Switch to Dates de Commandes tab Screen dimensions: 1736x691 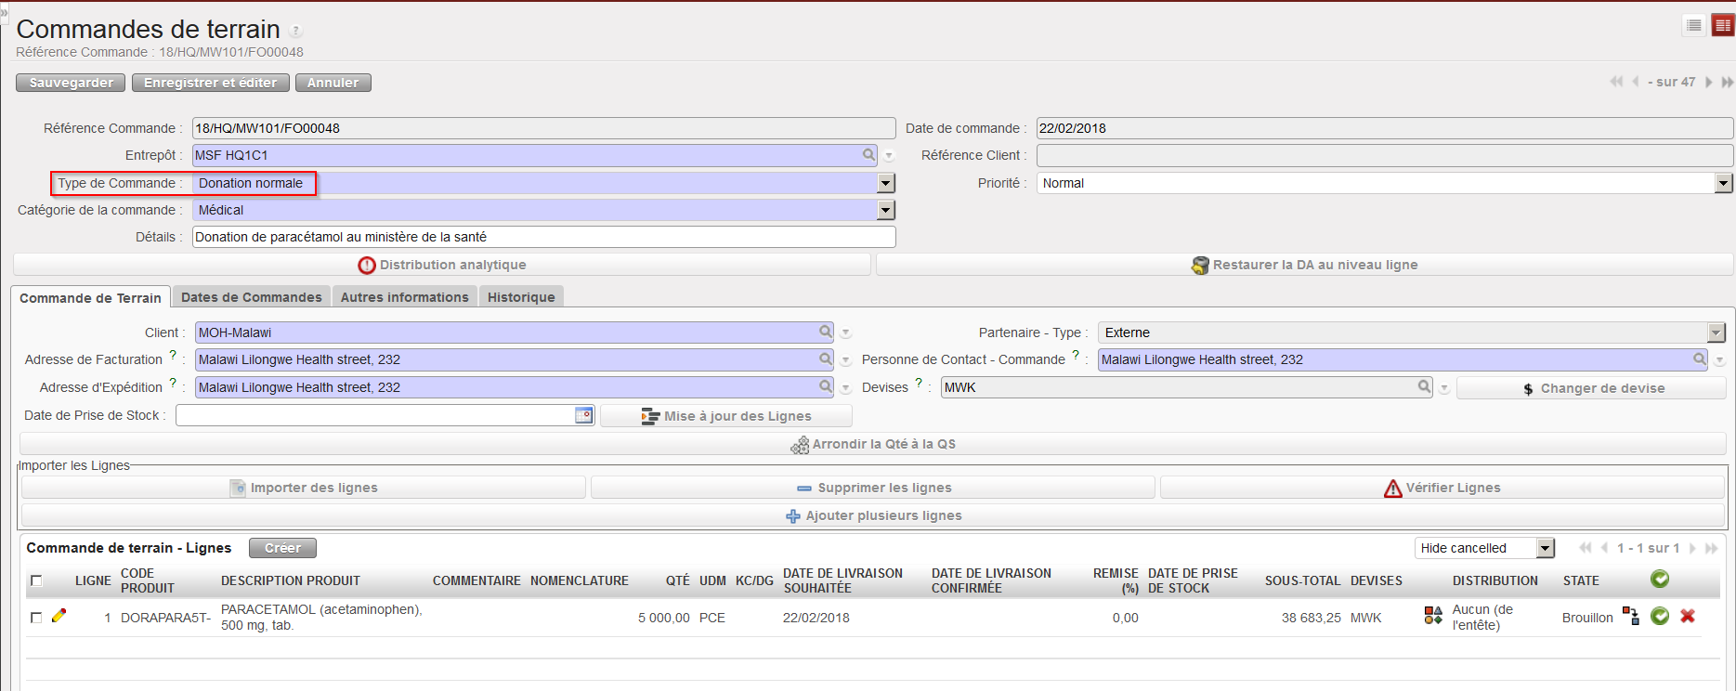(251, 297)
